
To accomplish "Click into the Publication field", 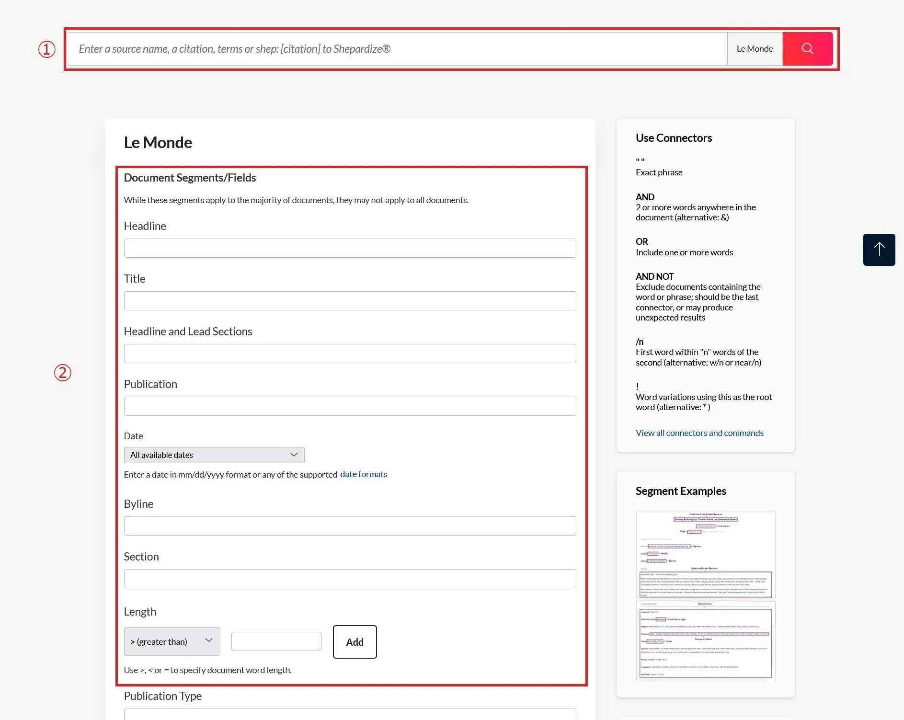I will coord(350,406).
